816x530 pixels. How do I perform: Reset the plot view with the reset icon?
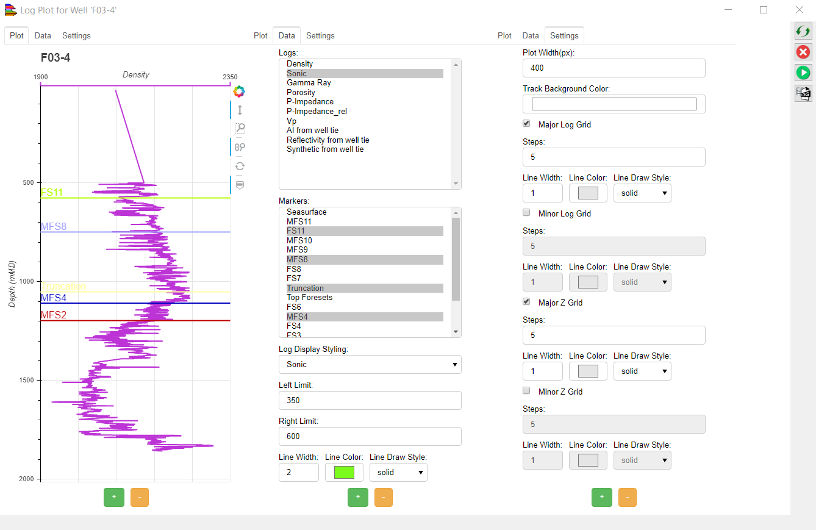[x=240, y=166]
